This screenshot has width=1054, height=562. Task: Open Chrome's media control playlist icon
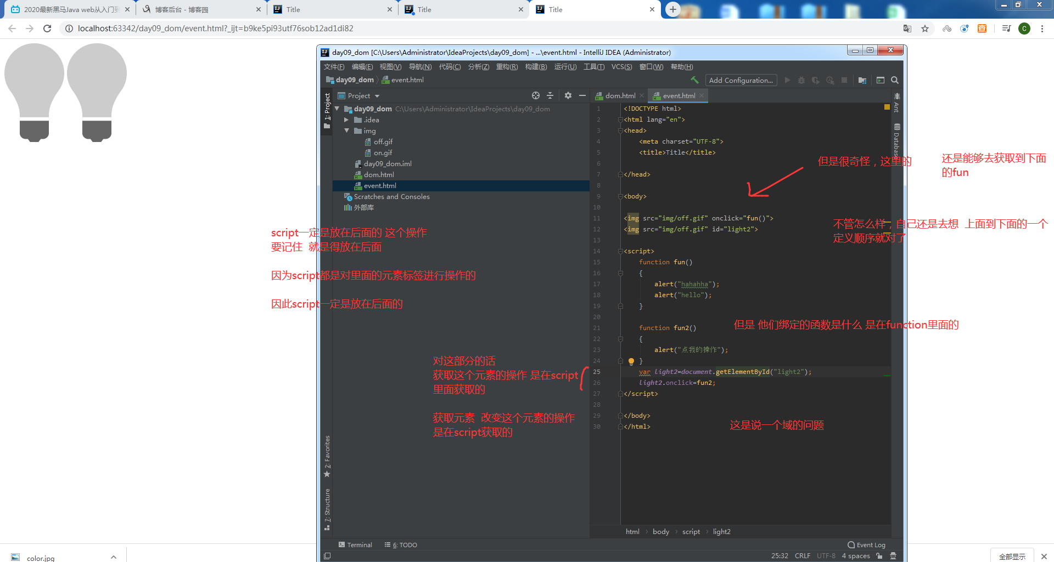(x=1006, y=29)
